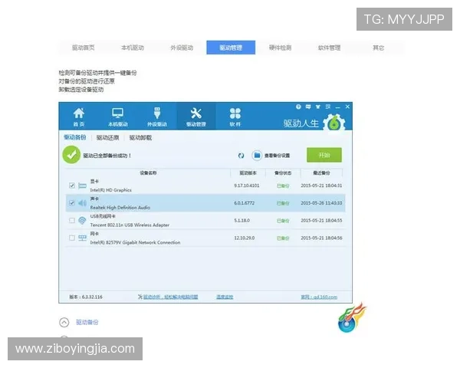Click driver version 9.17.10.4101
460x368 pixels.
click(x=247, y=186)
